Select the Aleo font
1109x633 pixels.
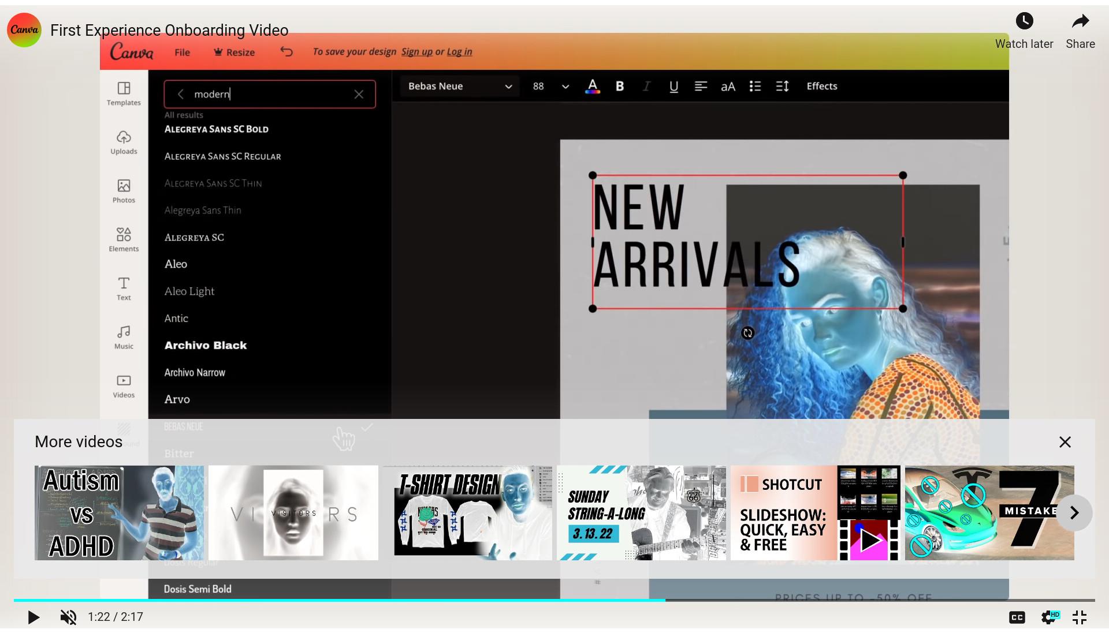pos(176,264)
